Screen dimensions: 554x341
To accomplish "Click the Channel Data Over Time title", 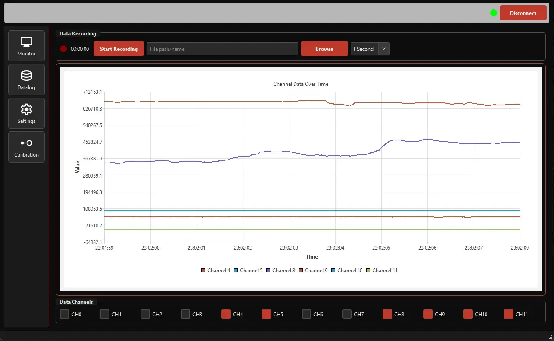I will pos(301,84).
